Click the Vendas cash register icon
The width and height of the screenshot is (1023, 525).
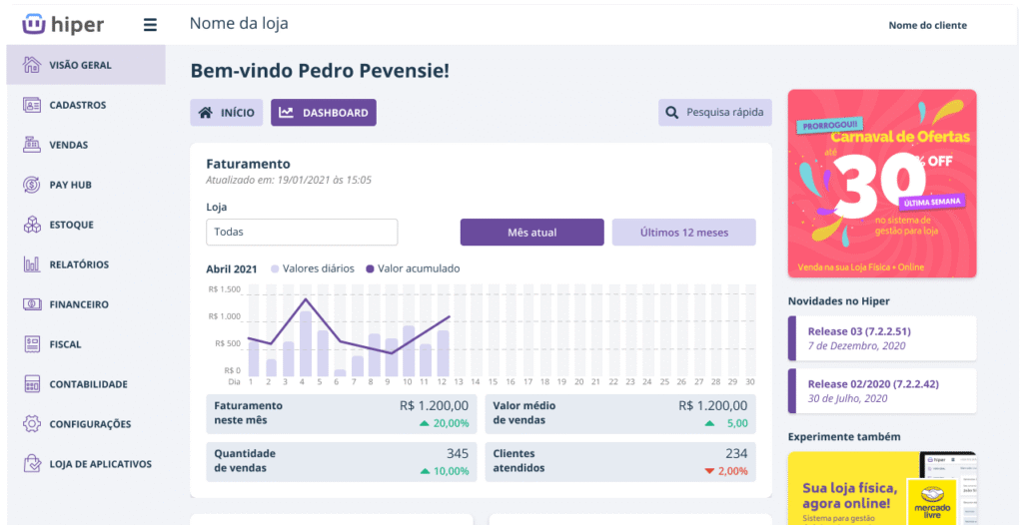pos(31,145)
